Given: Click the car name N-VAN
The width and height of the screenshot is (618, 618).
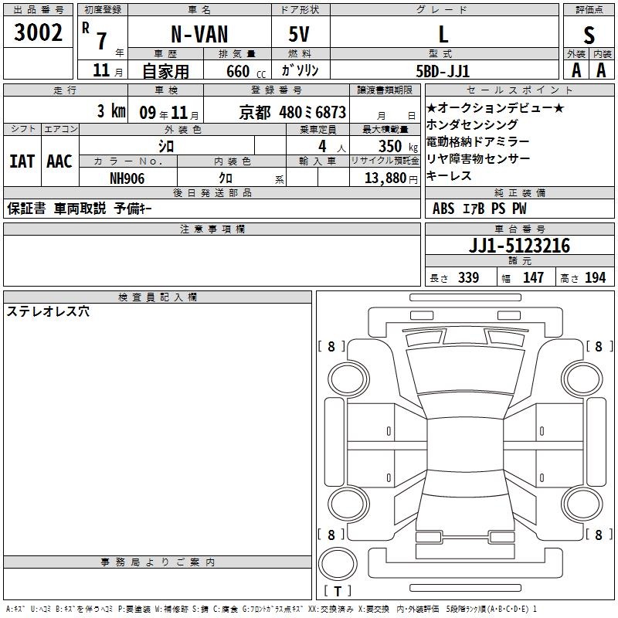Looking at the screenshot, I should tap(198, 34).
